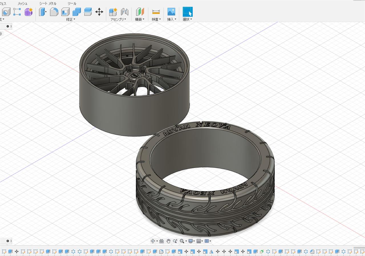This screenshot has height=256, width=365.
Task: Open the 構築 dropdown menu
Action: (140, 19)
